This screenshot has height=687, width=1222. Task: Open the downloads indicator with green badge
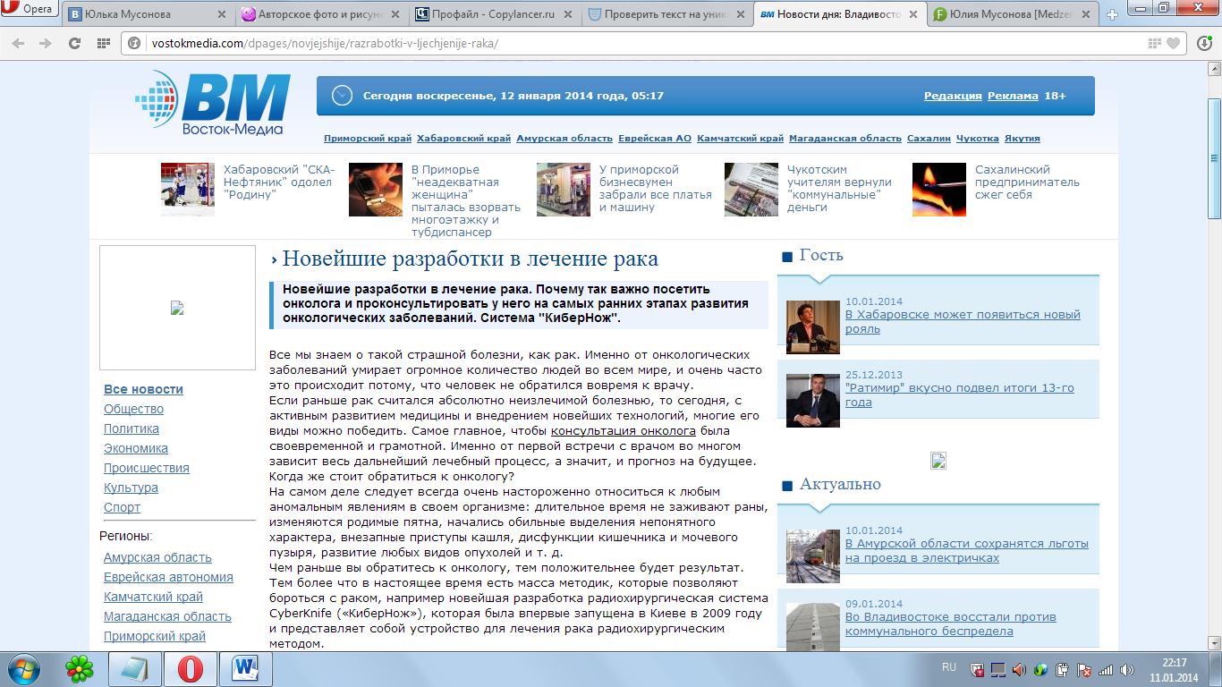(x=1205, y=43)
